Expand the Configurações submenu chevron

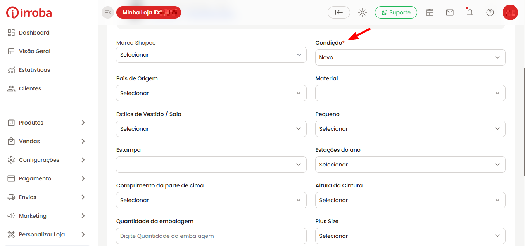(x=83, y=160)
